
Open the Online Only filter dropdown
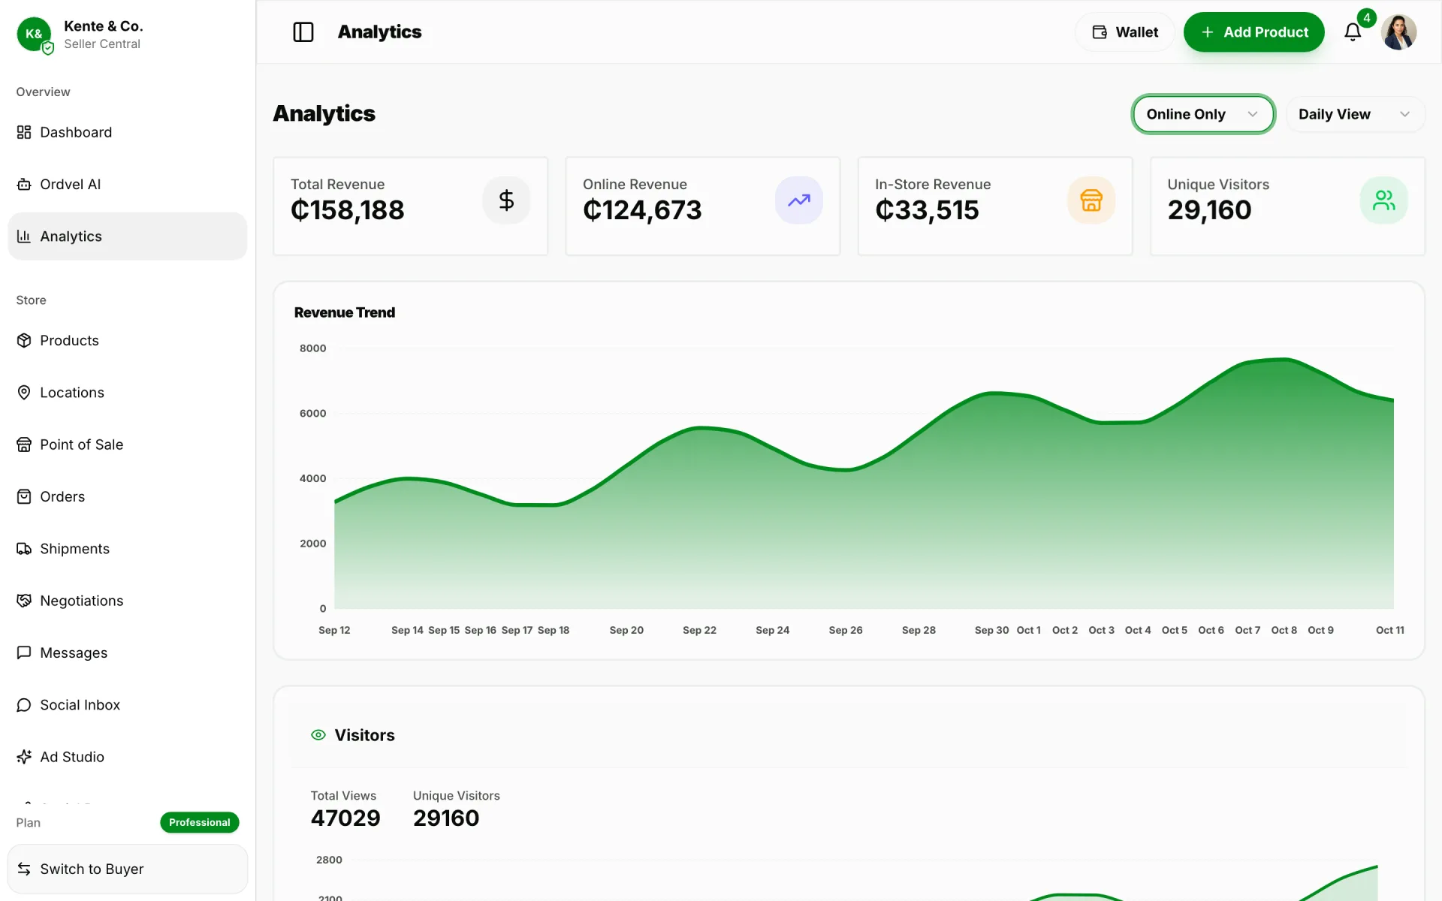pyautogui.click(x=1203, y=114)
